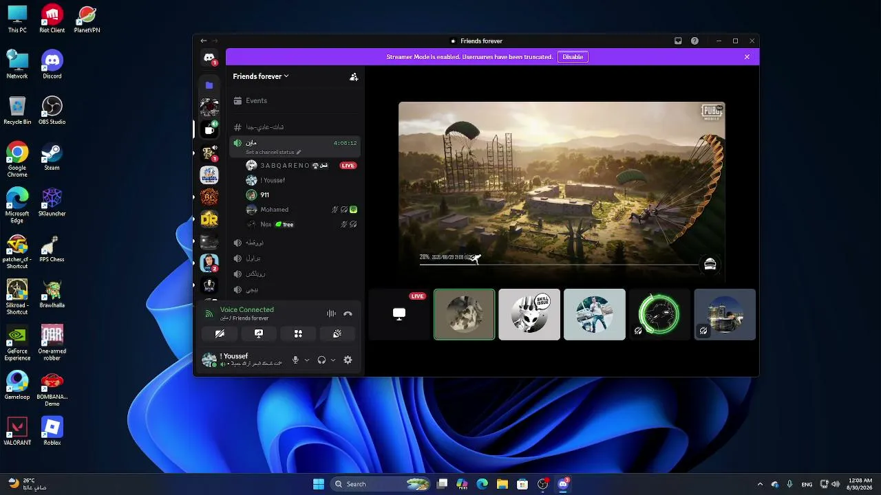Select the Roblox desktop icon

click(x=52, y=431)
